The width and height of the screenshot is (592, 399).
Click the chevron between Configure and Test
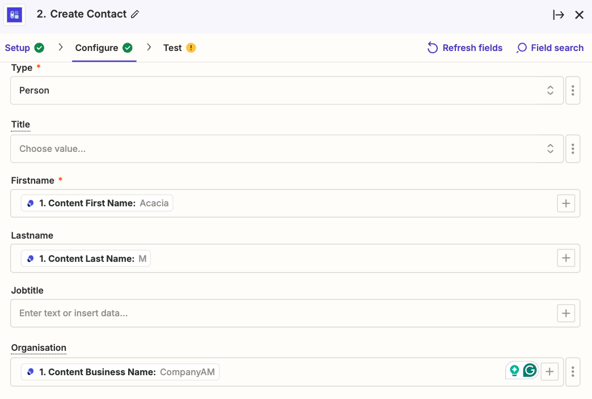point(149,47)
